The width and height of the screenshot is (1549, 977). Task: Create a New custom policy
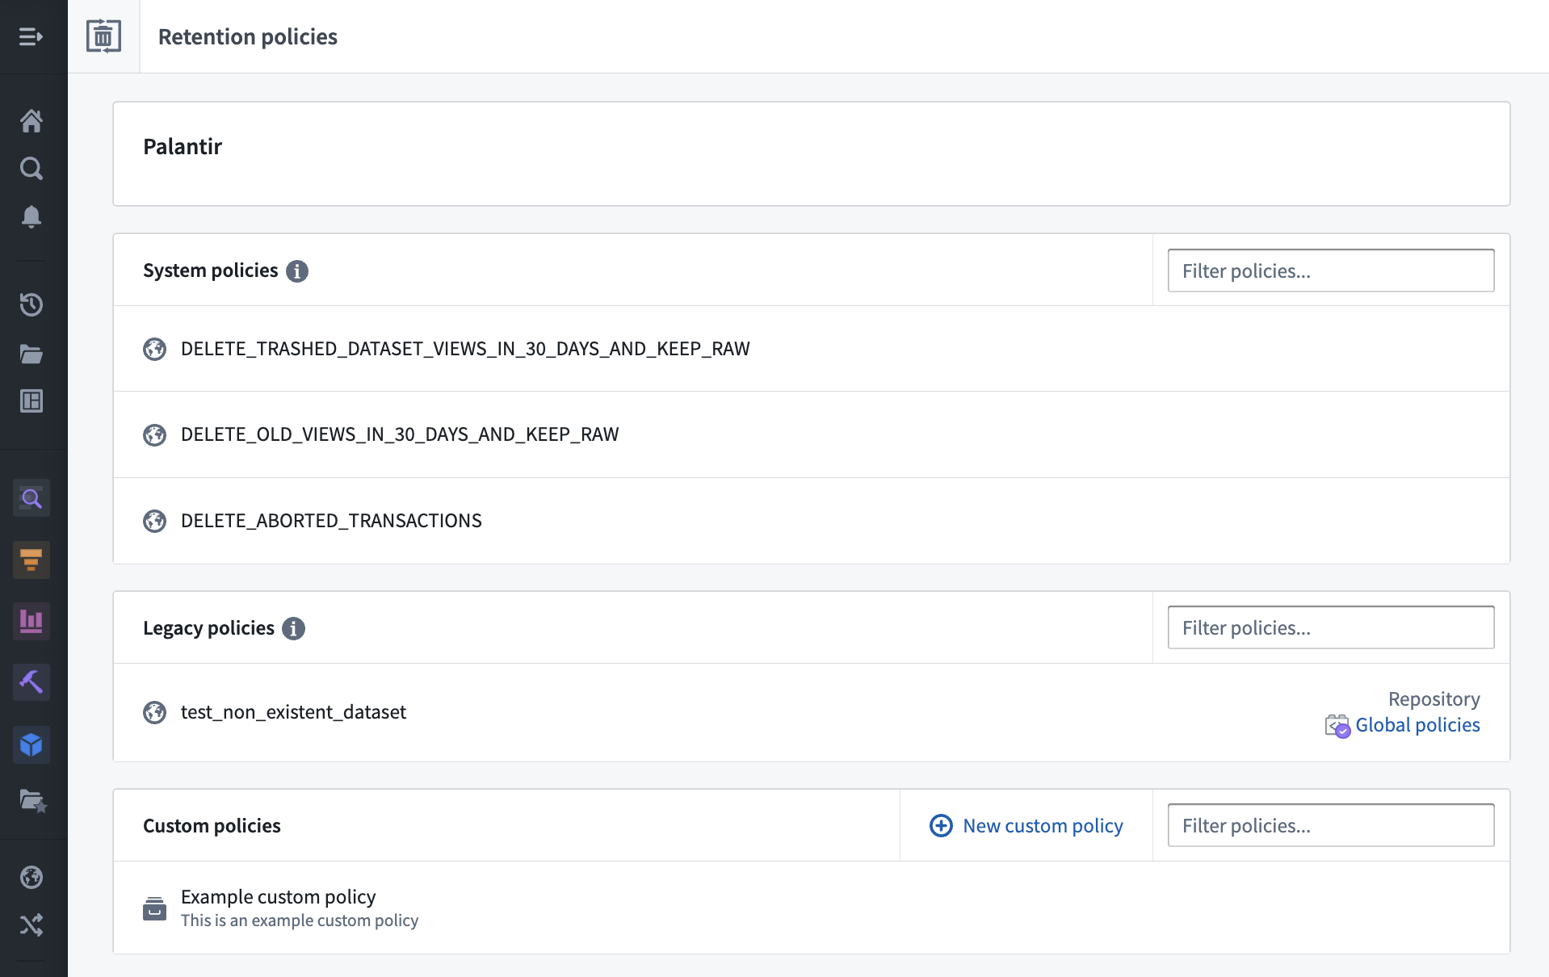click(x=1026, y=825)
